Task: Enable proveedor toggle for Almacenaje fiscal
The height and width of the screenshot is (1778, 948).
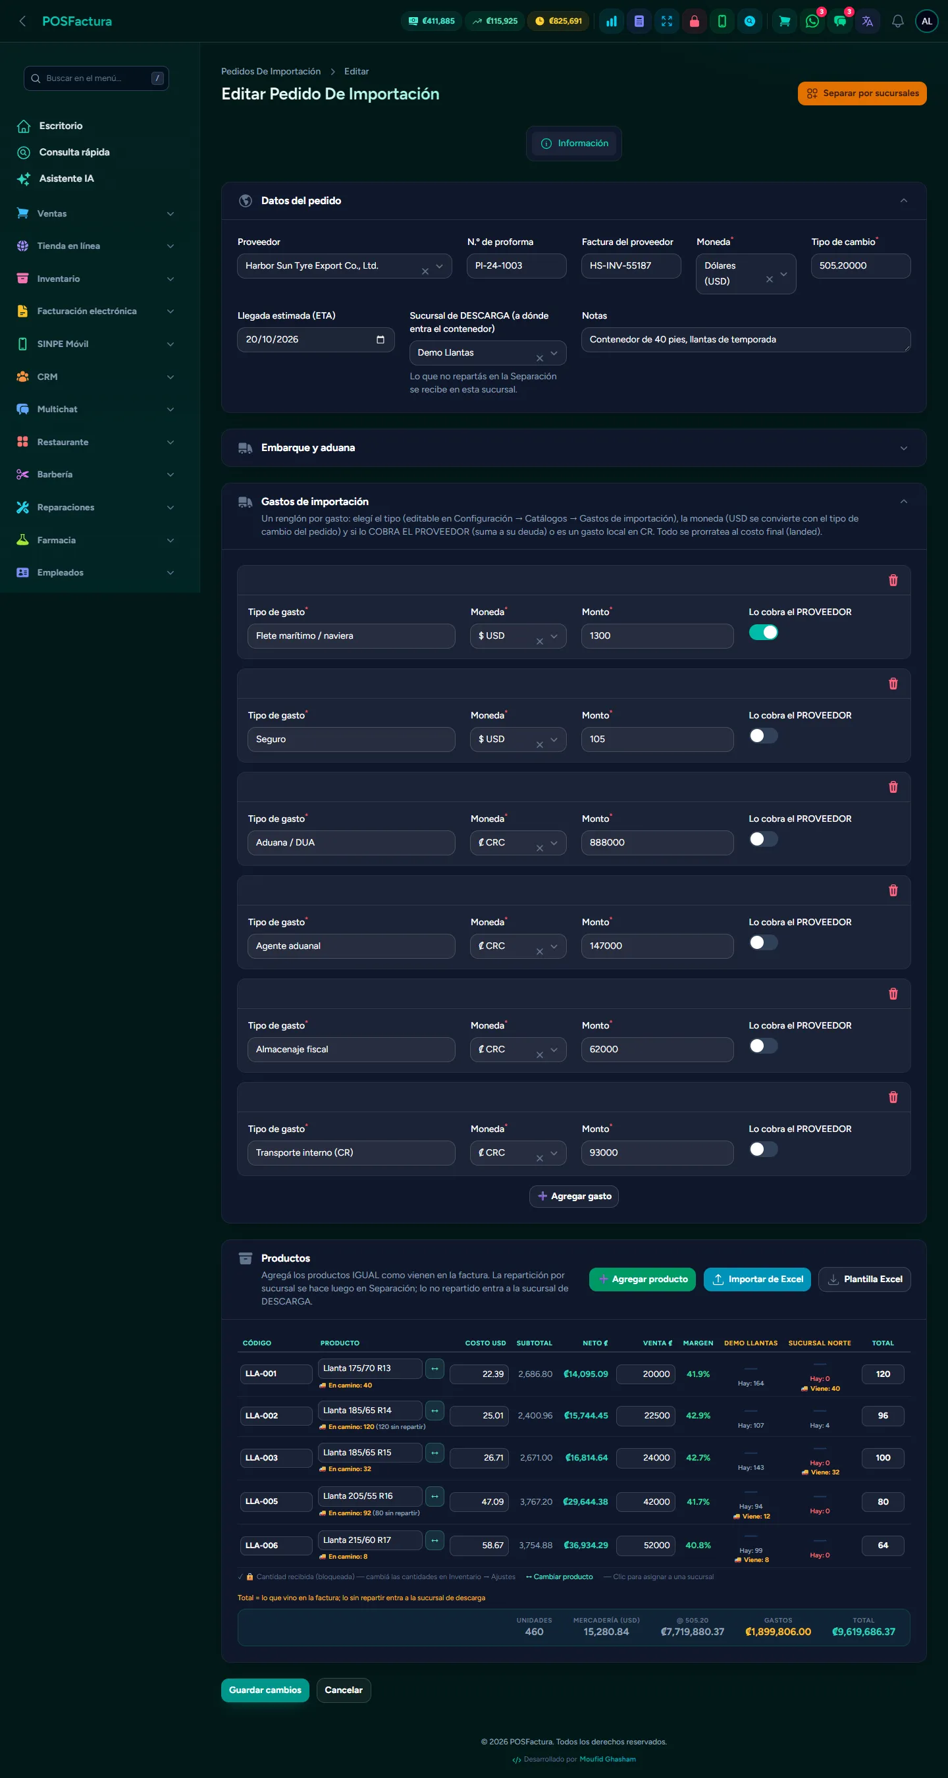Action: (x=763, y=1046)
